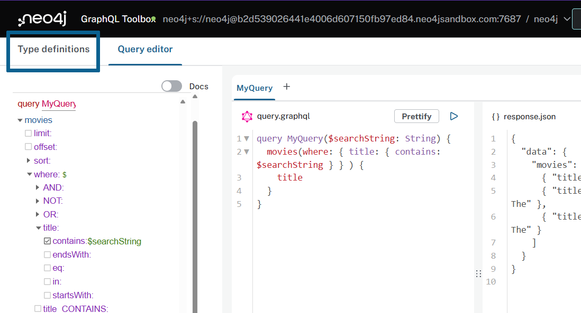The image size is (581, 313).
Task: Fold code at editor line 1
Action: coord(247,139)
